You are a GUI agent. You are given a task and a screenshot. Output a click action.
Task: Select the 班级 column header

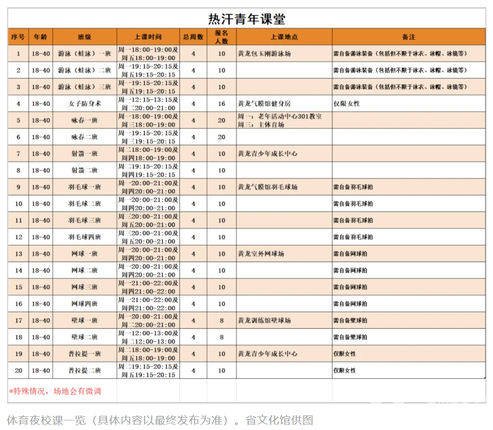coord(84,37)
